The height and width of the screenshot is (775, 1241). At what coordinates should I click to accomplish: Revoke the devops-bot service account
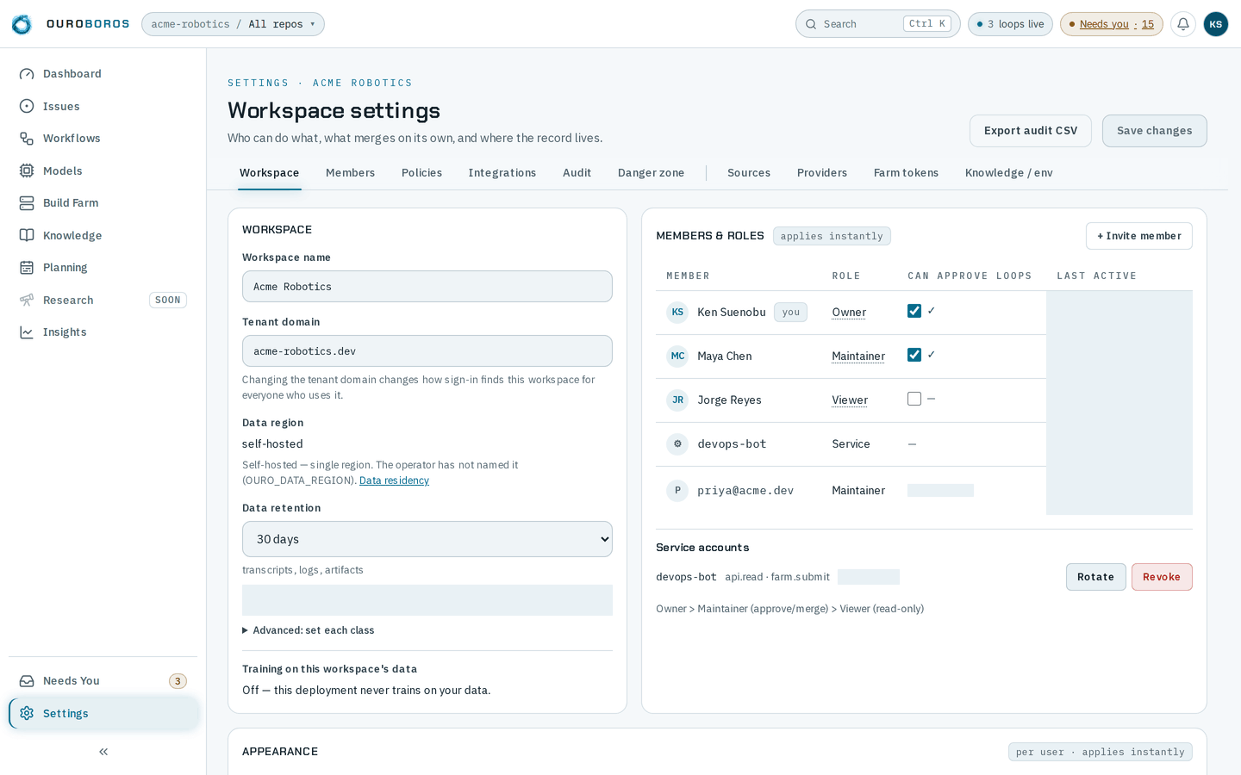point(1162,577)
